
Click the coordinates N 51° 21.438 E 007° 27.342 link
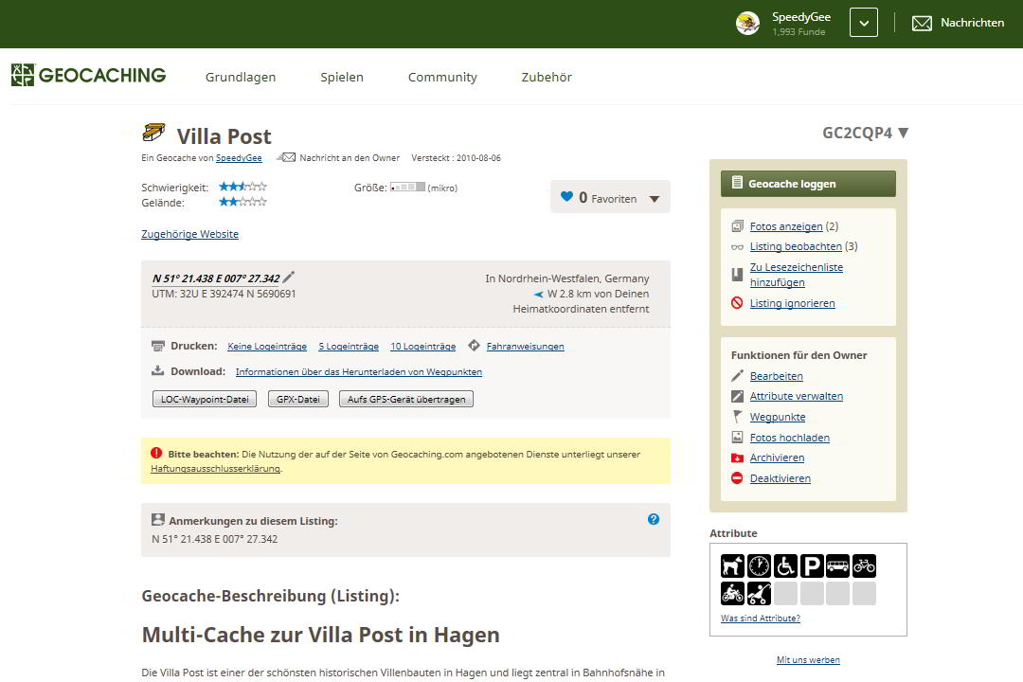coord(216,278)
